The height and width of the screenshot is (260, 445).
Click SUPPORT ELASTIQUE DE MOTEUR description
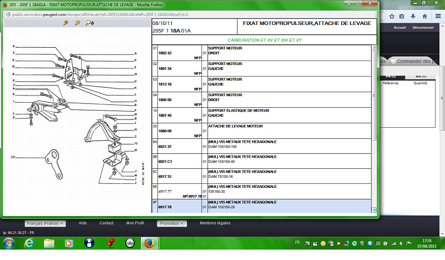239,111
